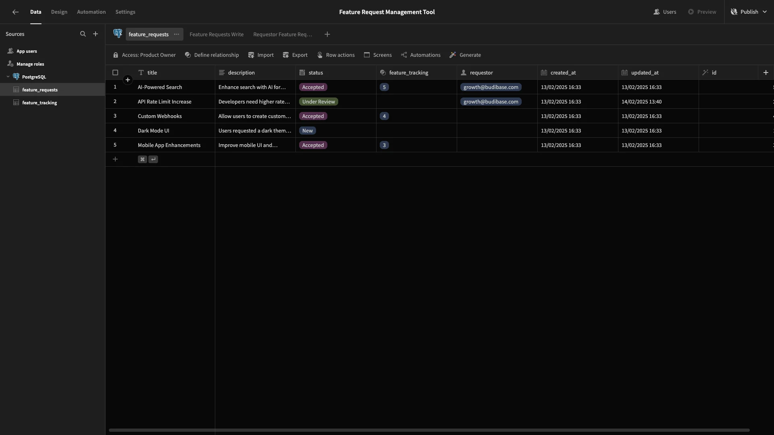
Task: Click the New status badge
Action: (307, 130)
